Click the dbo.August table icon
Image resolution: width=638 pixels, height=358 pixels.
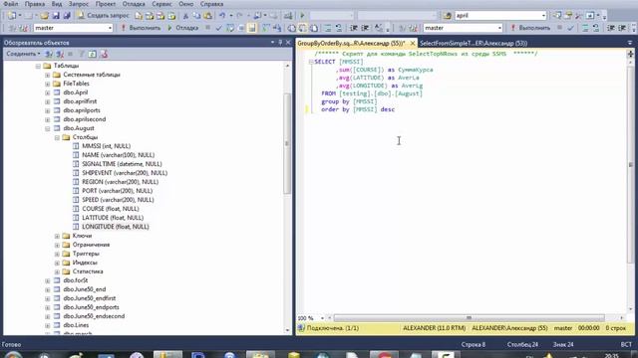click(57, 128)
